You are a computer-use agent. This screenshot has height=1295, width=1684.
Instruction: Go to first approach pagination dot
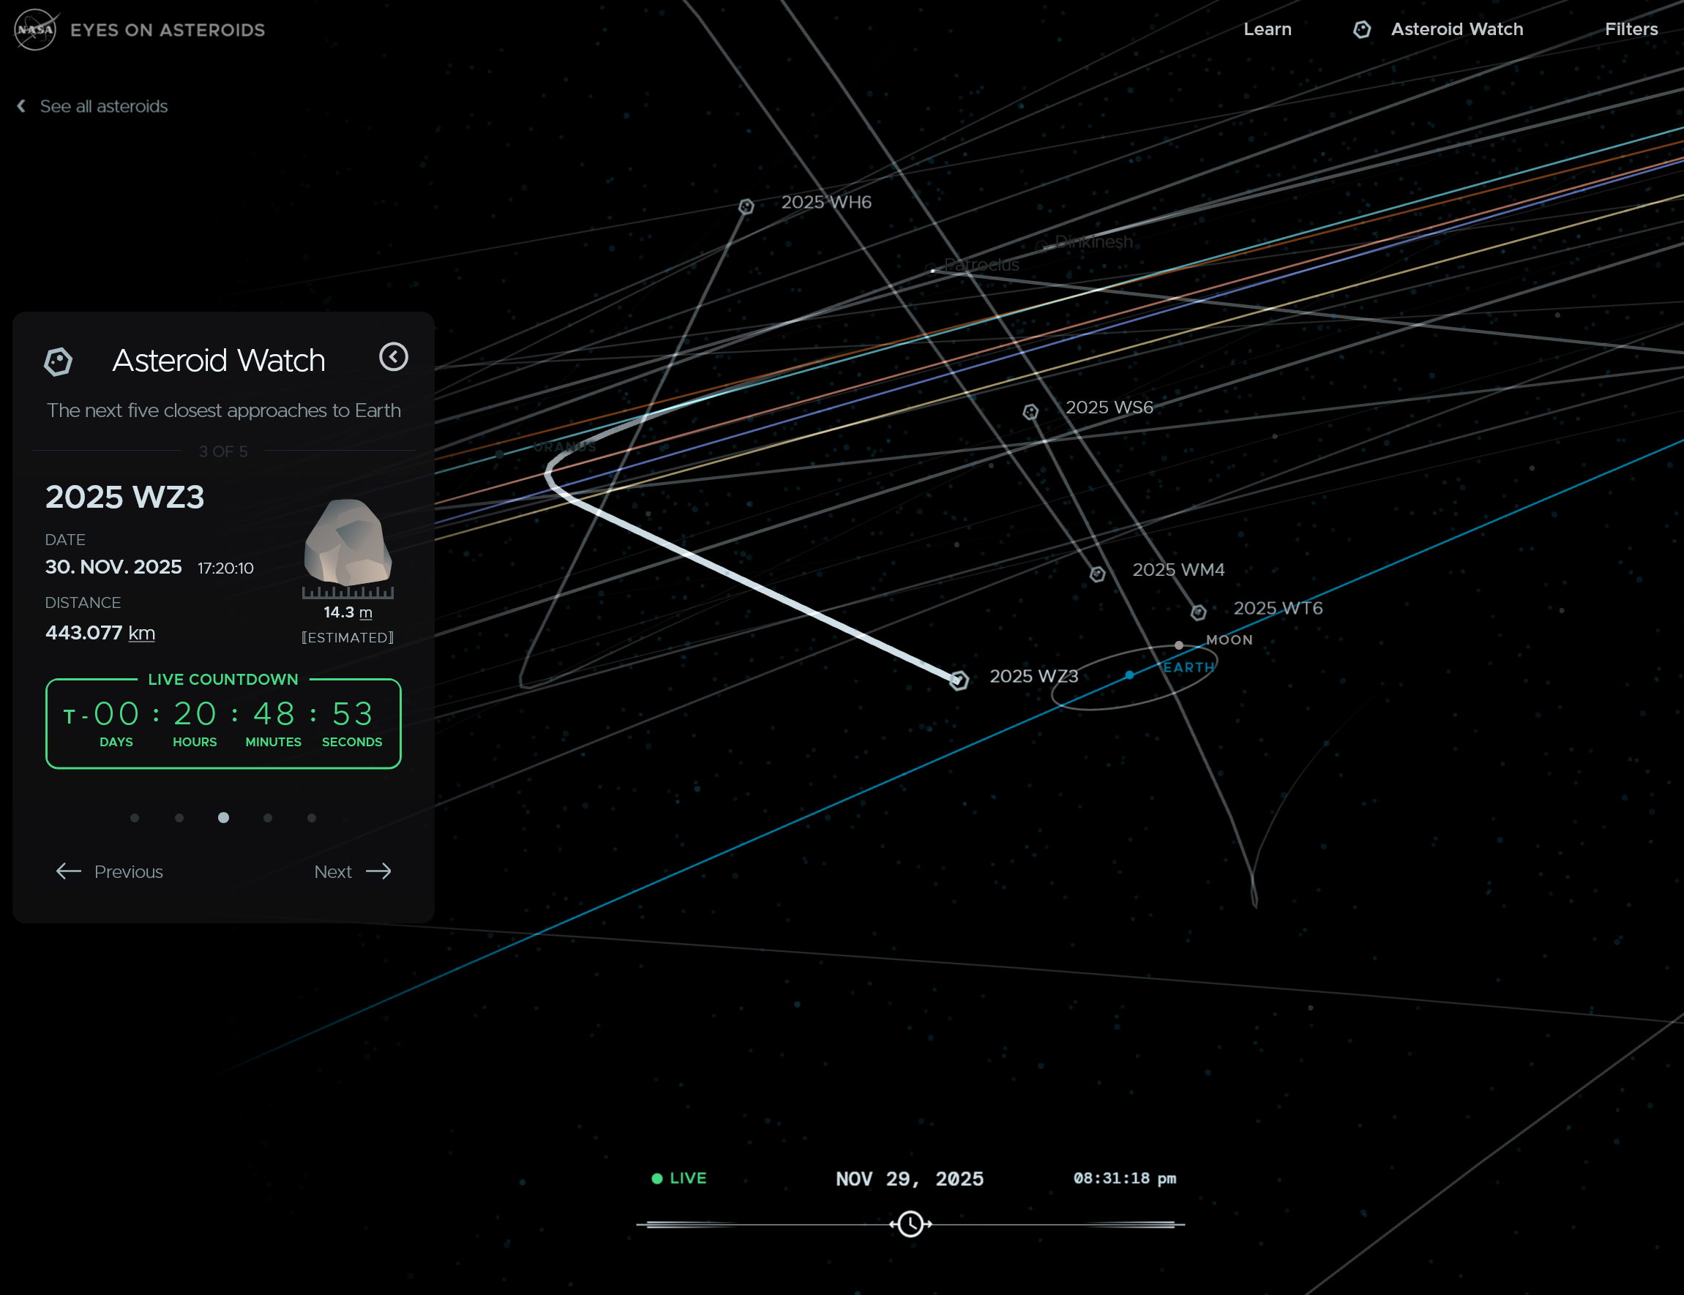tap(135, 818)
